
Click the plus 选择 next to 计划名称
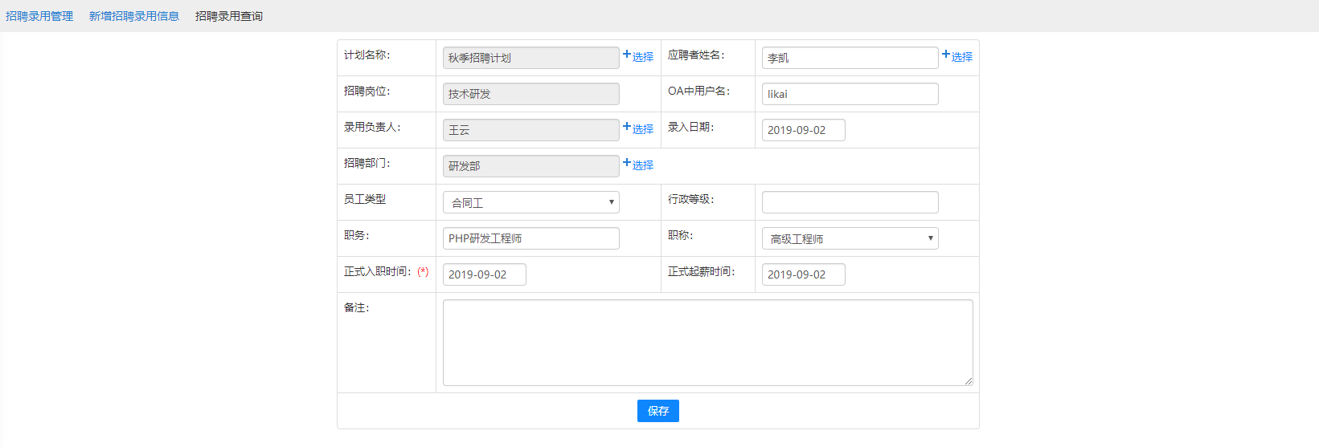[638, 56]
